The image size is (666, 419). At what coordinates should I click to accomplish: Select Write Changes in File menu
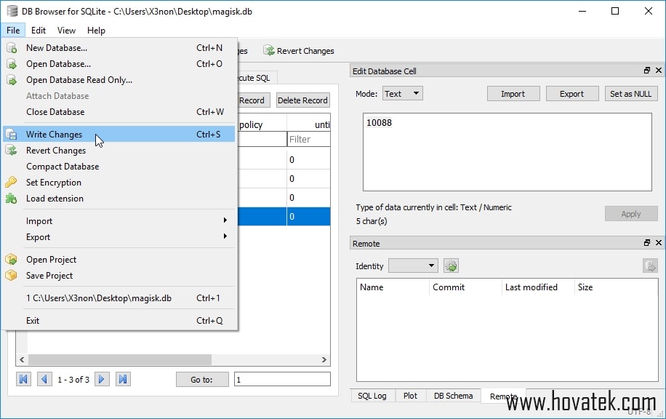tap(119, 135)
